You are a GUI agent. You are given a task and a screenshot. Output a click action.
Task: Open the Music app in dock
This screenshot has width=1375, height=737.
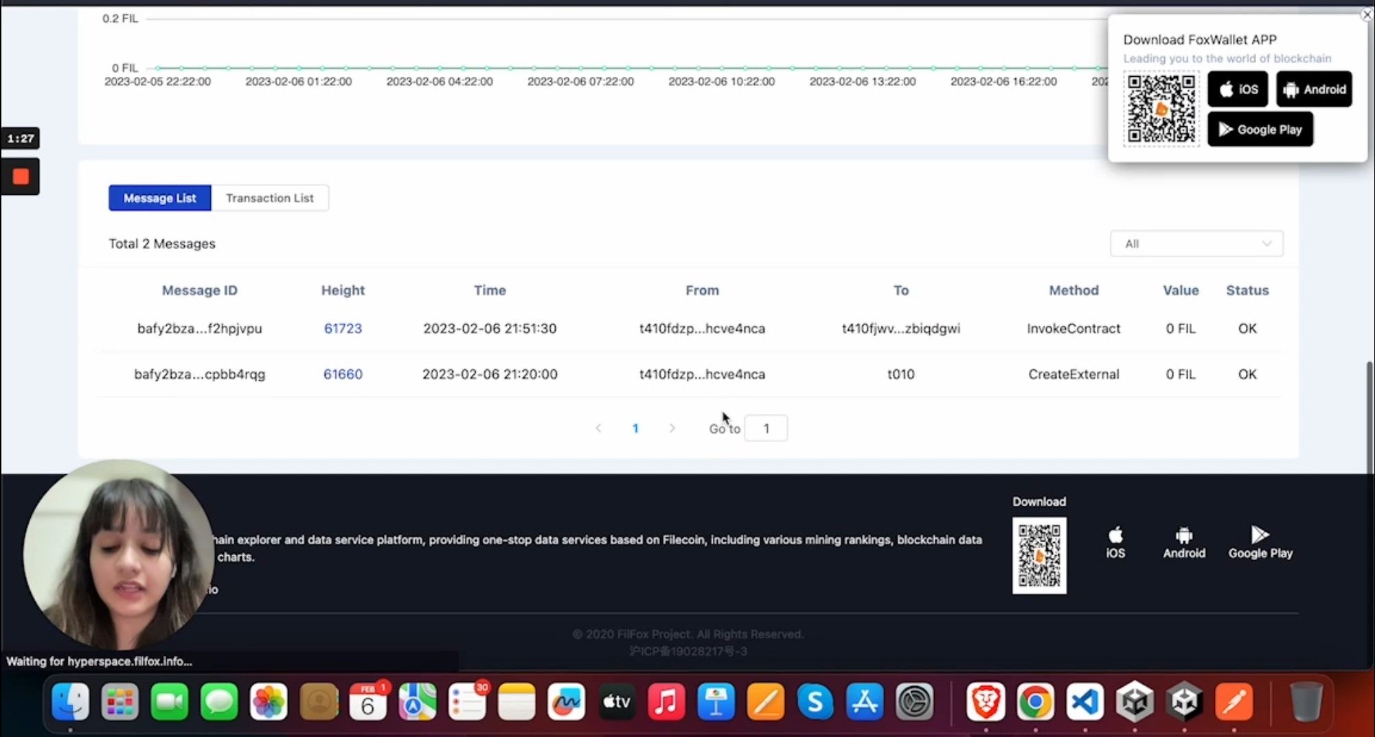(666, 702)
